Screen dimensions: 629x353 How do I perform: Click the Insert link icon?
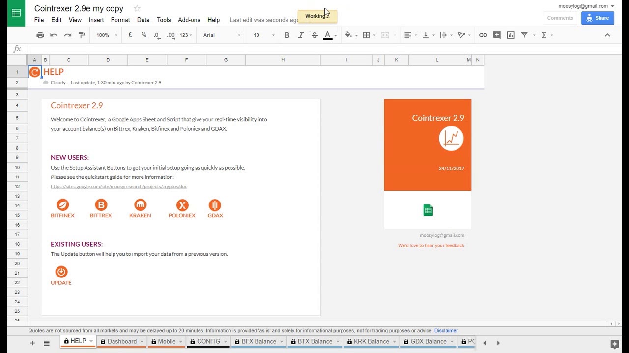(483, 35)
